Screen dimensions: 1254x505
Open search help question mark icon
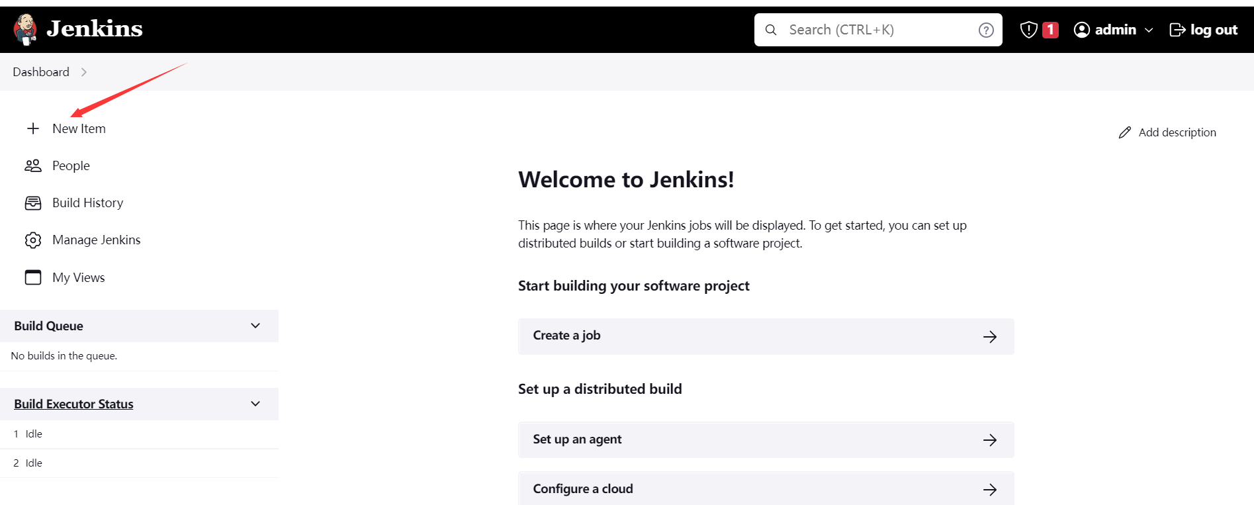(986, 30)
